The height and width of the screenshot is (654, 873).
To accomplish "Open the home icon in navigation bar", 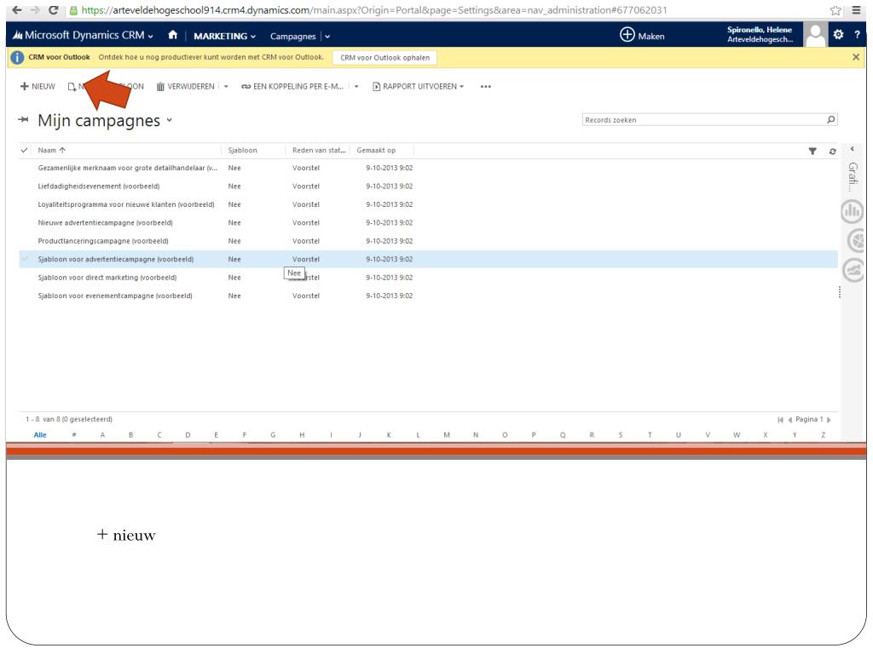I will pyautogui.click(x=173, y=35).
